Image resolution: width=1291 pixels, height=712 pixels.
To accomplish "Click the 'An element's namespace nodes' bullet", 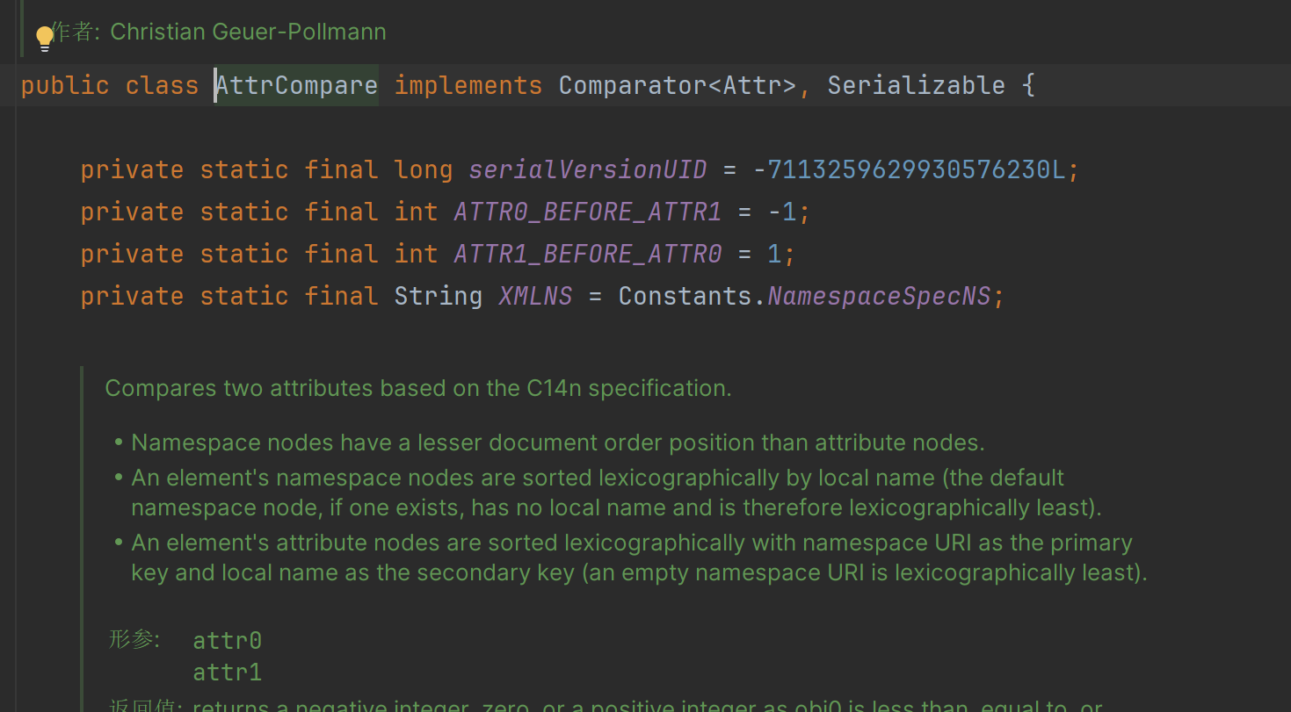I will (x=616, y=493).
